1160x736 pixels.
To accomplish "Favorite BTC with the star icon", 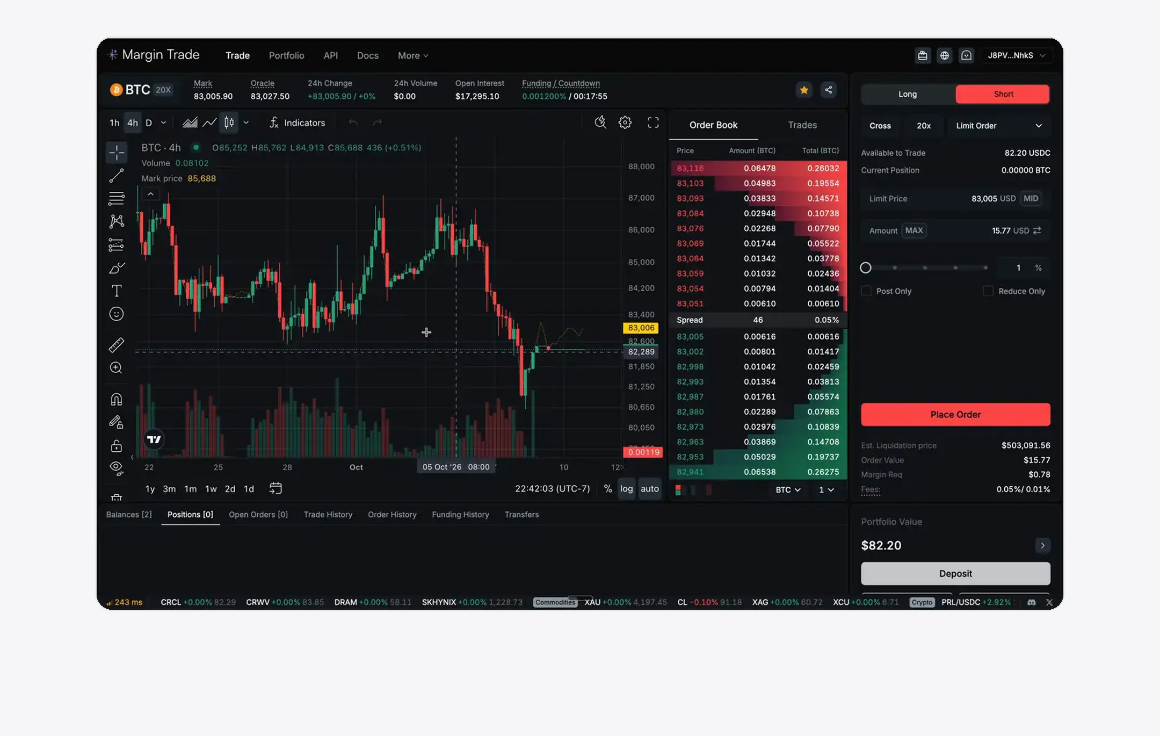I will (804, 90).
